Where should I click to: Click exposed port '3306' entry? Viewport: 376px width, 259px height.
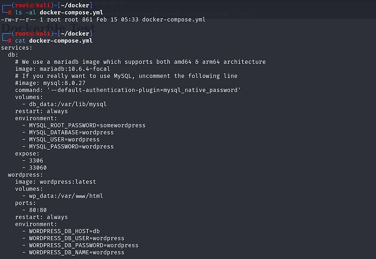pyautogui.click(x=36, y=161)
